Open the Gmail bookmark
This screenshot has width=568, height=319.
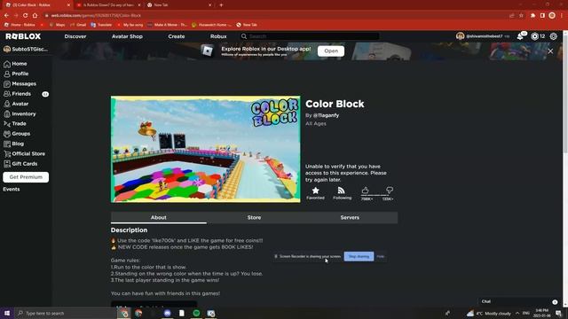click(78, 25)
